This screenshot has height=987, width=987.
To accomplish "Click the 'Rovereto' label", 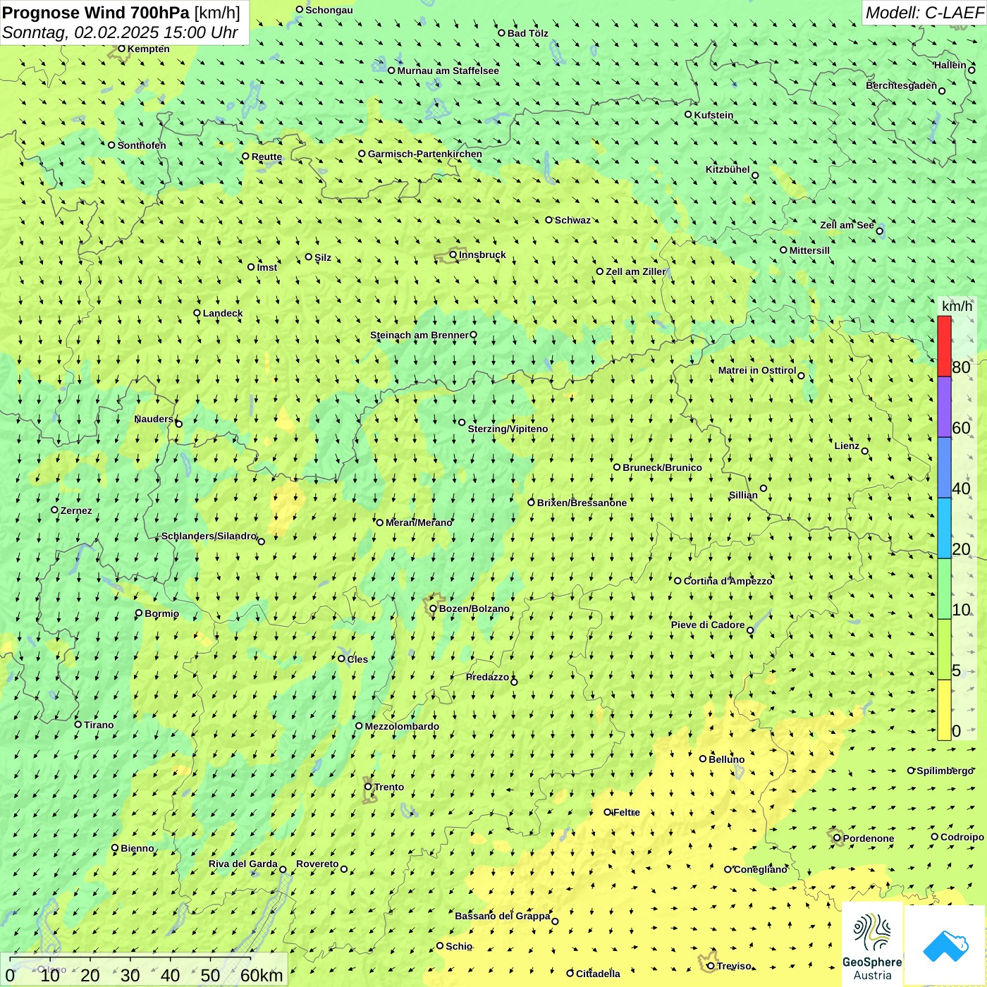I will (317, 864).
